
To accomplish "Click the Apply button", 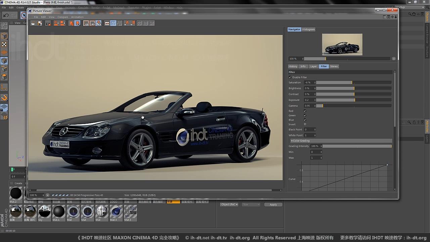I will tap(273, 204).
